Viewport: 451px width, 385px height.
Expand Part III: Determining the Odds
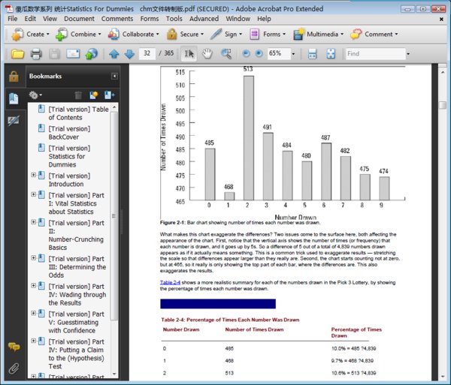[x=33, y=258]
